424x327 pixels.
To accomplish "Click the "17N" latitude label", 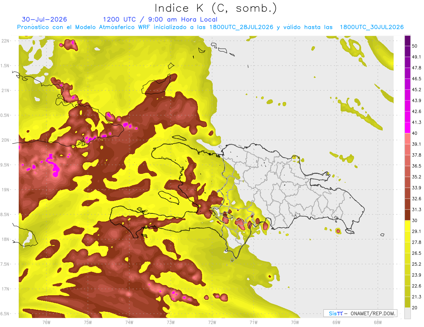I will click(x=5, y=289).
